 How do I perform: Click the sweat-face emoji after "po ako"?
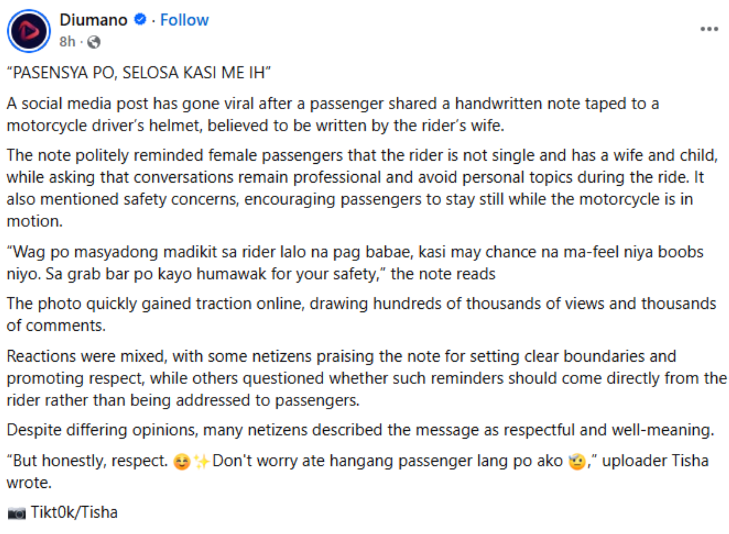[x=576, y=461]
